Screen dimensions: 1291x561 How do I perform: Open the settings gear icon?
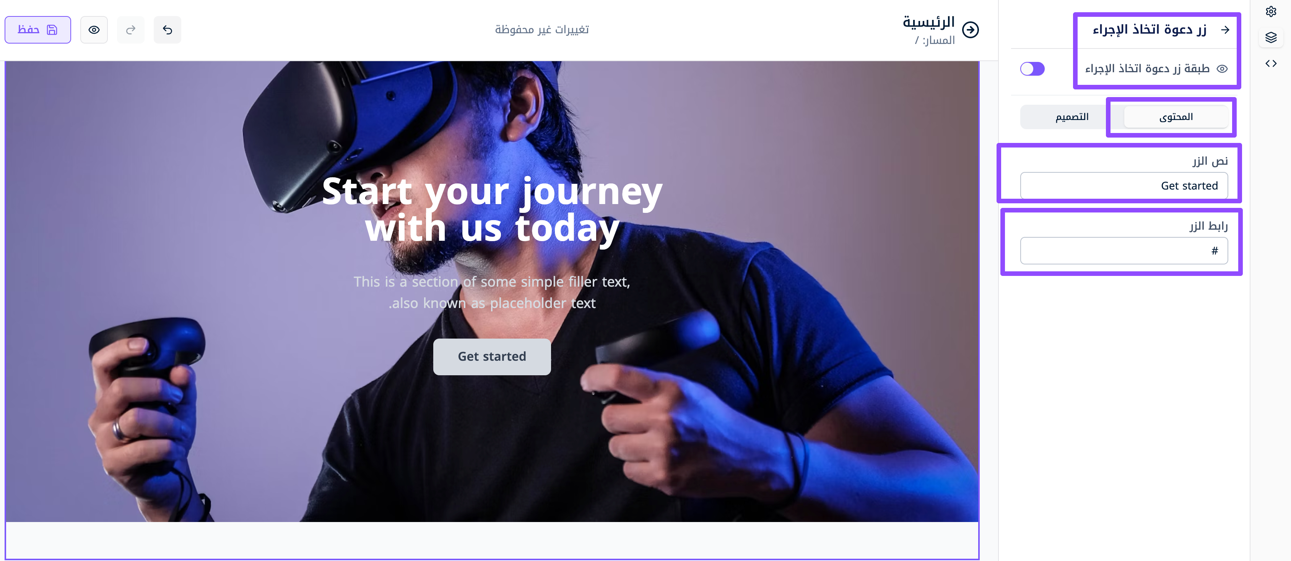[1270, 11]
